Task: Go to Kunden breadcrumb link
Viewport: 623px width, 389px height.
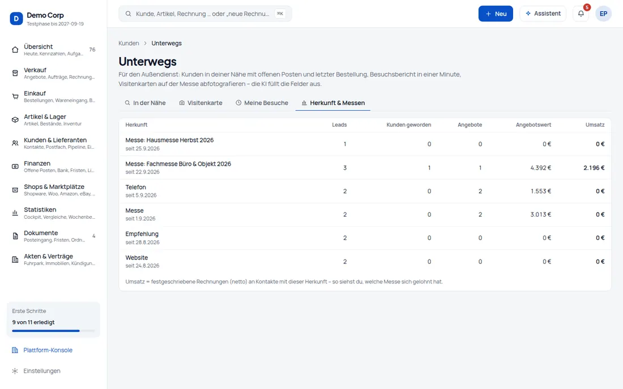Action: point(129,43)
